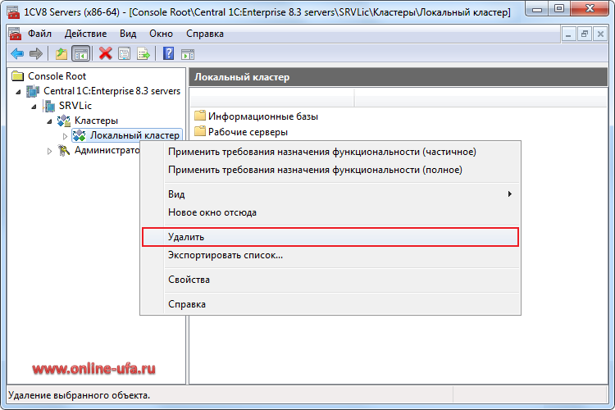Expand the Администраторы tree node
The image size is (615, 410).
click(x=49, y=151)
